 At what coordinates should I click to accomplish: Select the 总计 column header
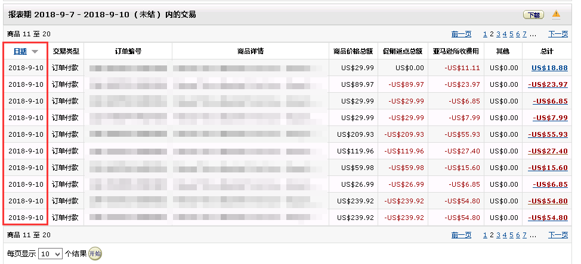(547, 51)
